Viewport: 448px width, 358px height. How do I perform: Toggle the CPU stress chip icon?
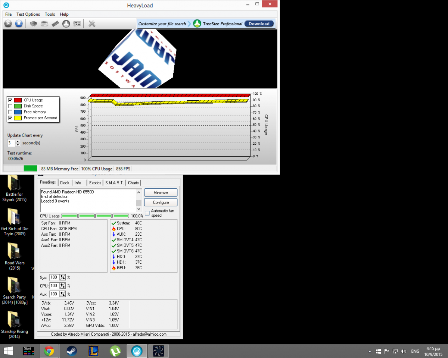click(33, 24)
